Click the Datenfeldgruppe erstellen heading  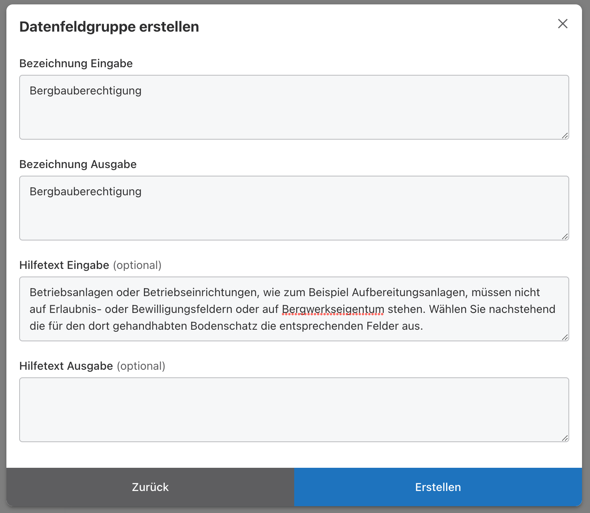[109, 27]
